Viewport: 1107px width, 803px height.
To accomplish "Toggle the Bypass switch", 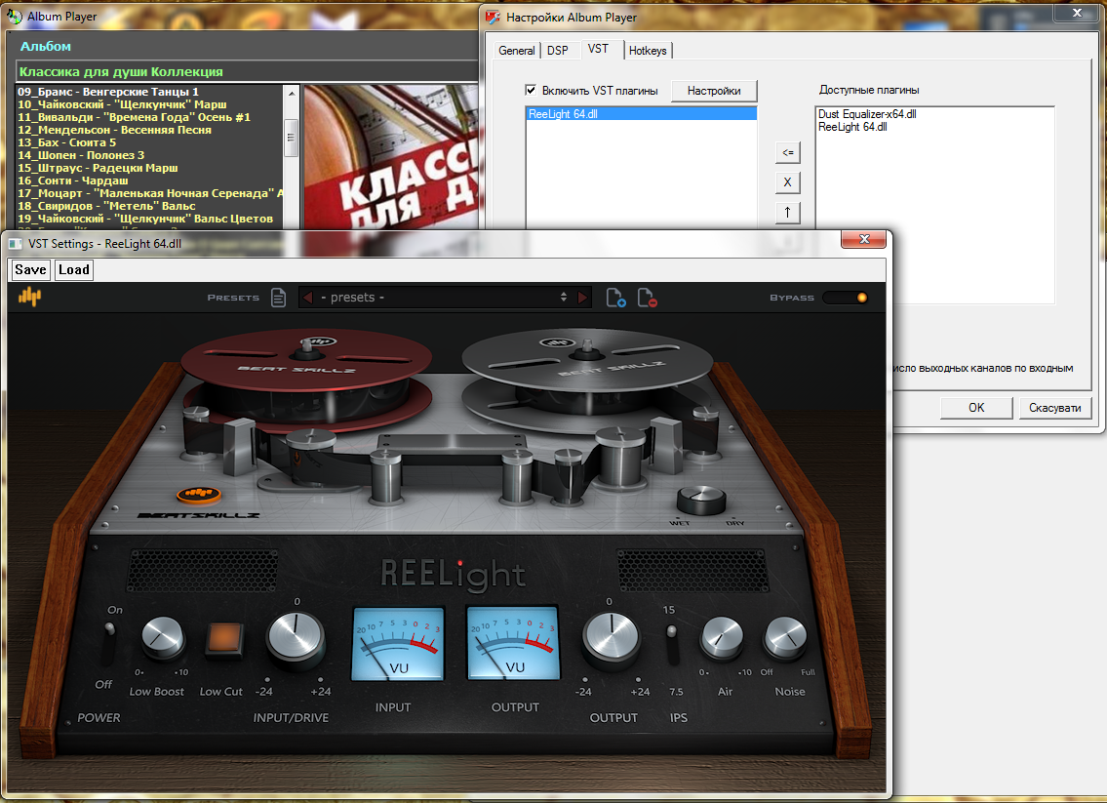I will tap(845, 298).
